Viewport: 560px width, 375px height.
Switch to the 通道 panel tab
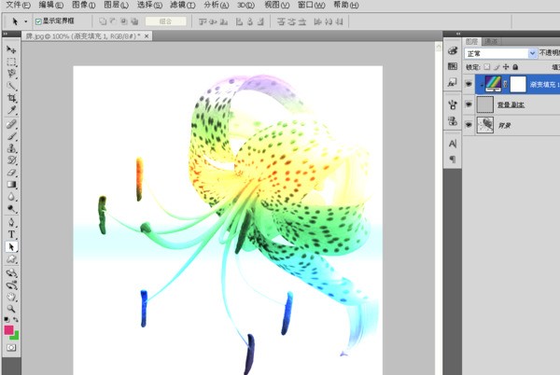(x=491, y=42)
